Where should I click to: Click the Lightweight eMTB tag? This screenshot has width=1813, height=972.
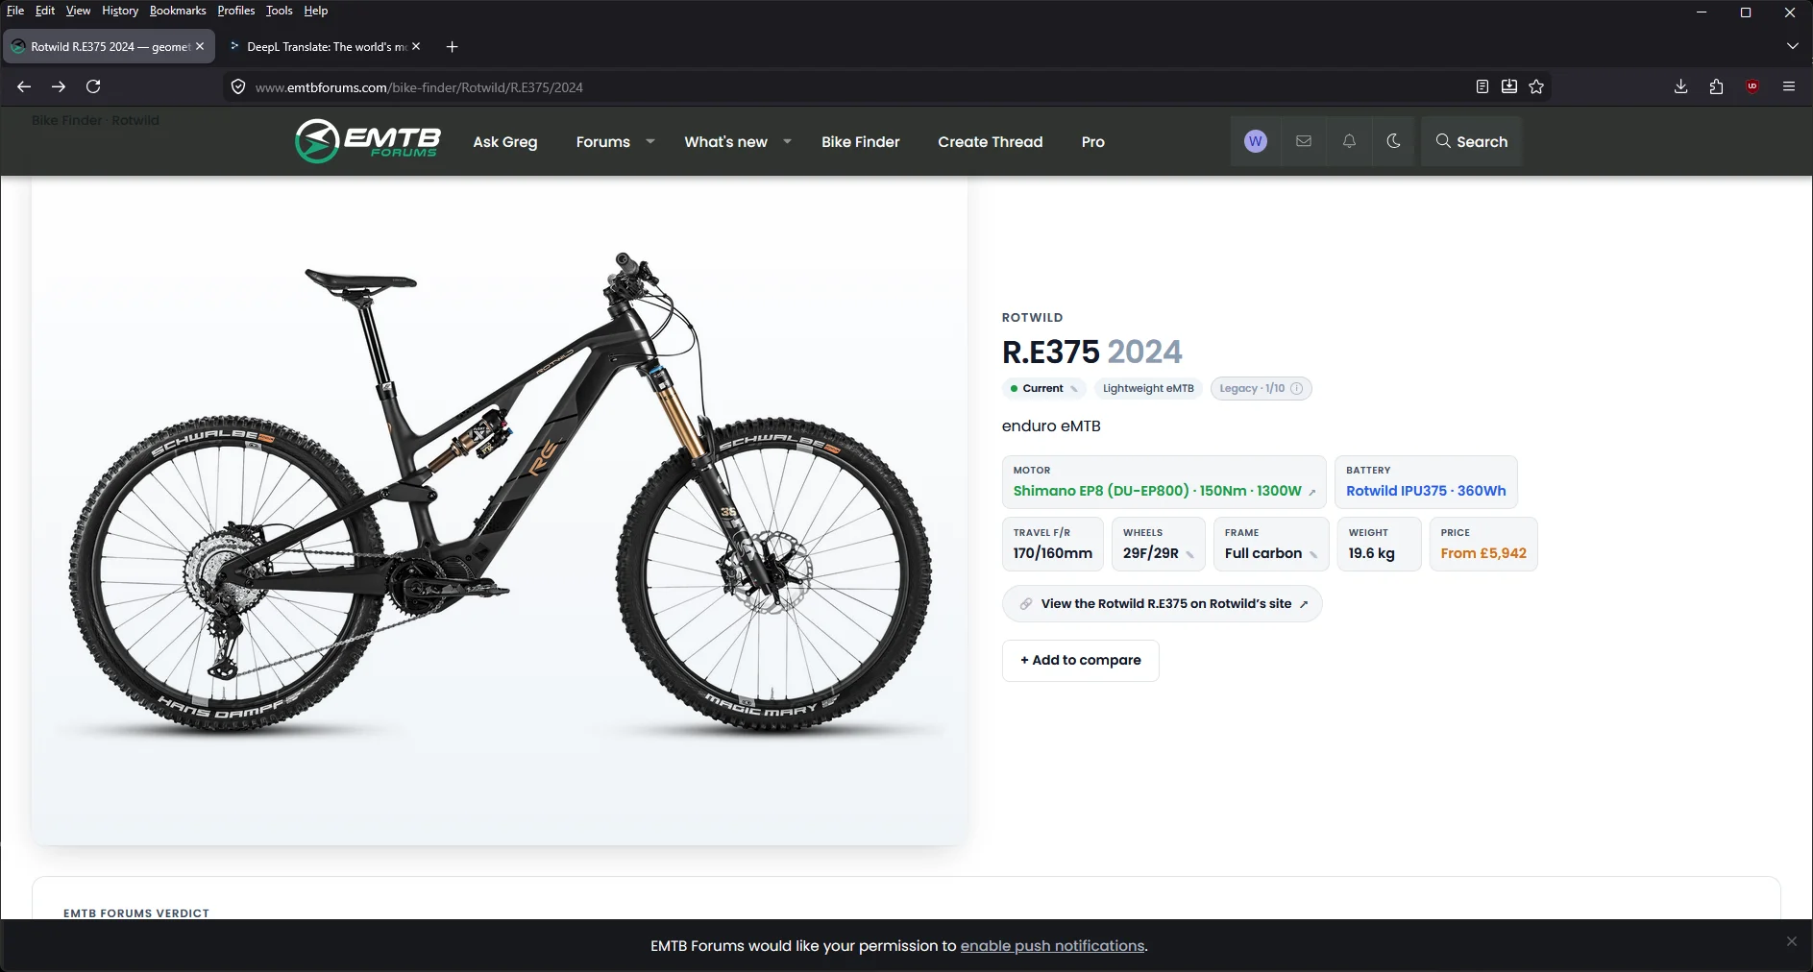tap(1148, 388)
